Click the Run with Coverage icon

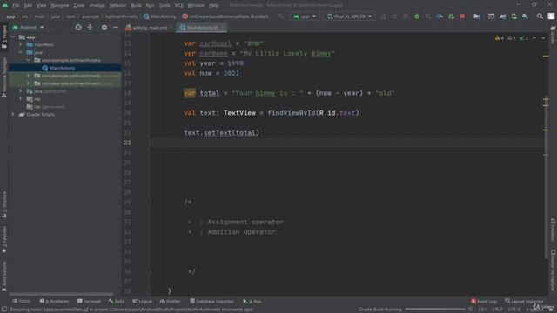(428, 17)
